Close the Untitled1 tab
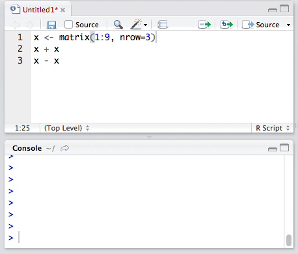This screenshot has width=298, height=254. (x=62, y=10)
